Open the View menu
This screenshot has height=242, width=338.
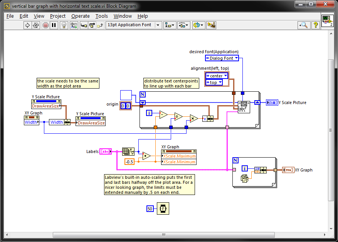[39, 16]
